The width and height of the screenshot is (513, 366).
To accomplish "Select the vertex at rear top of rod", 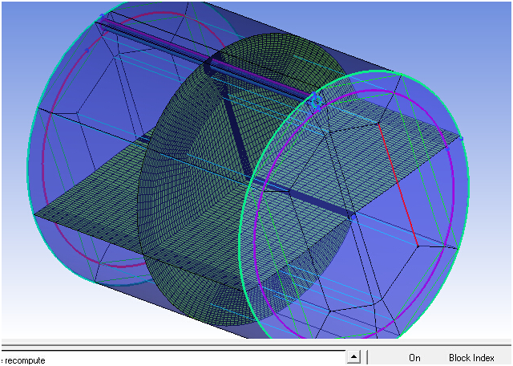I will pyautogui.click(x=102, y=17).
